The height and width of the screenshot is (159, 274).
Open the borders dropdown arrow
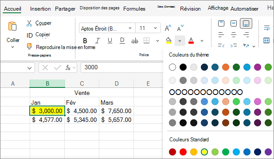pos(157,41)
